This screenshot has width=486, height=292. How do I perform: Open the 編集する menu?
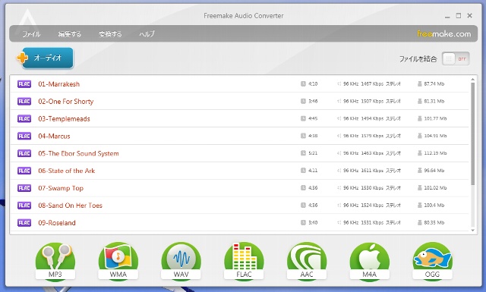click(x=70, y=34)
